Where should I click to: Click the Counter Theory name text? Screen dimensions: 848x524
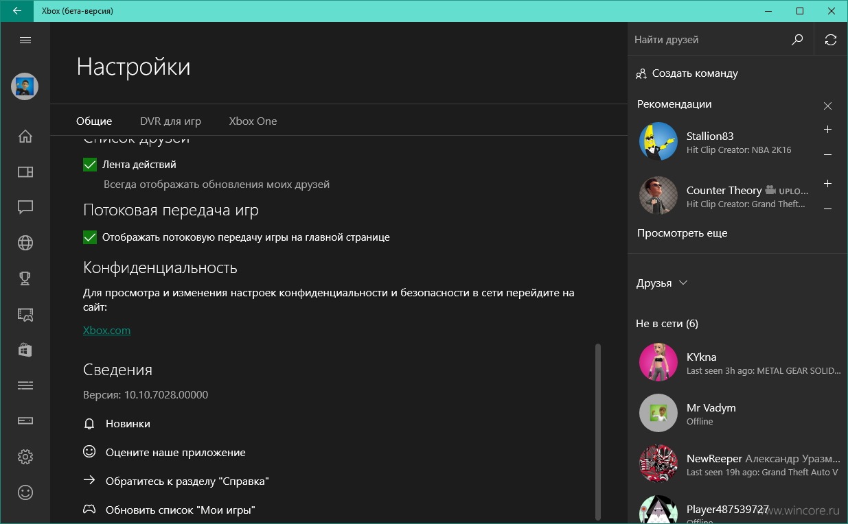(724, 191)
